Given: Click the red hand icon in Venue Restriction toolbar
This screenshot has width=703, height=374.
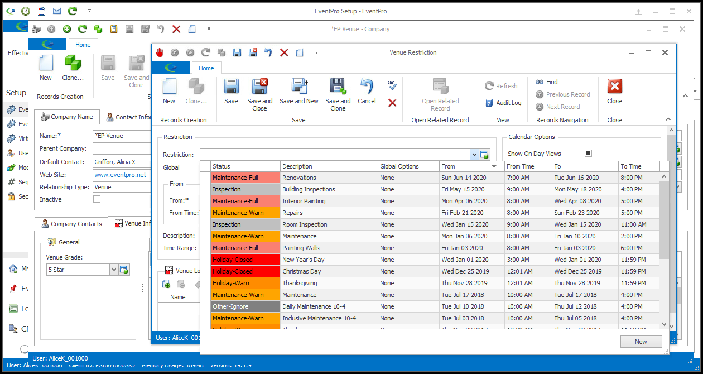Looking at the screenshot, I should tap(160, 52).
